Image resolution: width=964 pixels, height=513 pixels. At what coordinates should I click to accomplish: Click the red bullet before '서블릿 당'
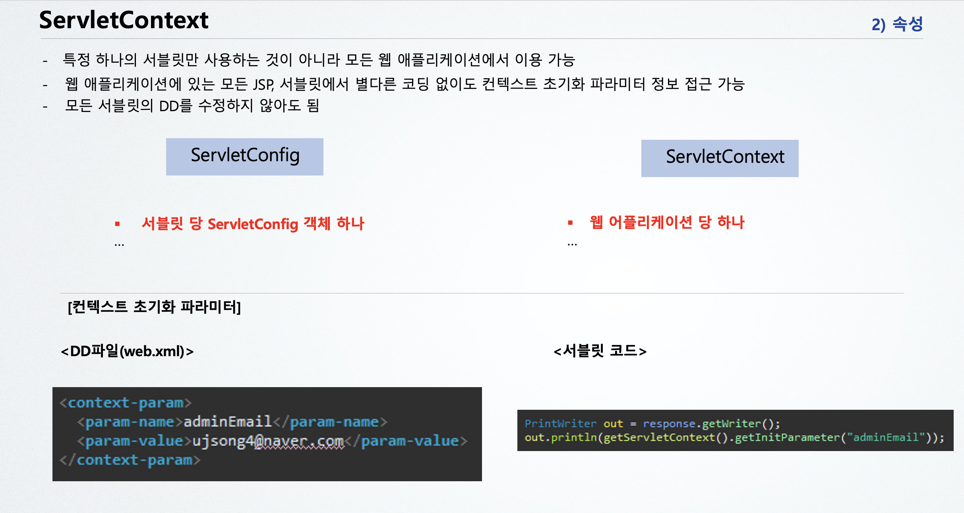point(117,224)
